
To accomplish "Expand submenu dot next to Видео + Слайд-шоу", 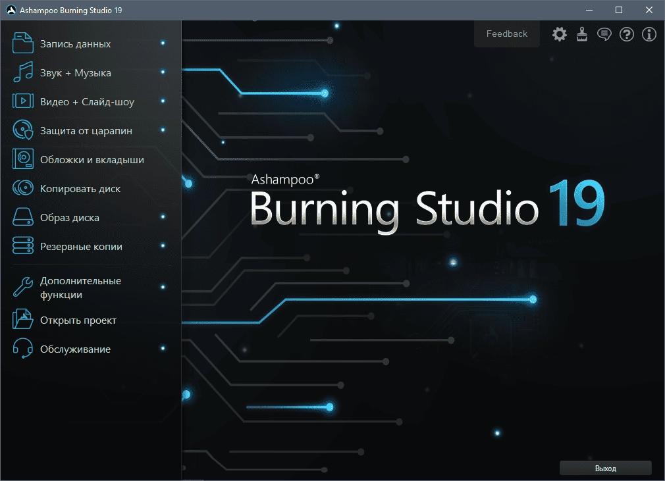I will [163, 101].
